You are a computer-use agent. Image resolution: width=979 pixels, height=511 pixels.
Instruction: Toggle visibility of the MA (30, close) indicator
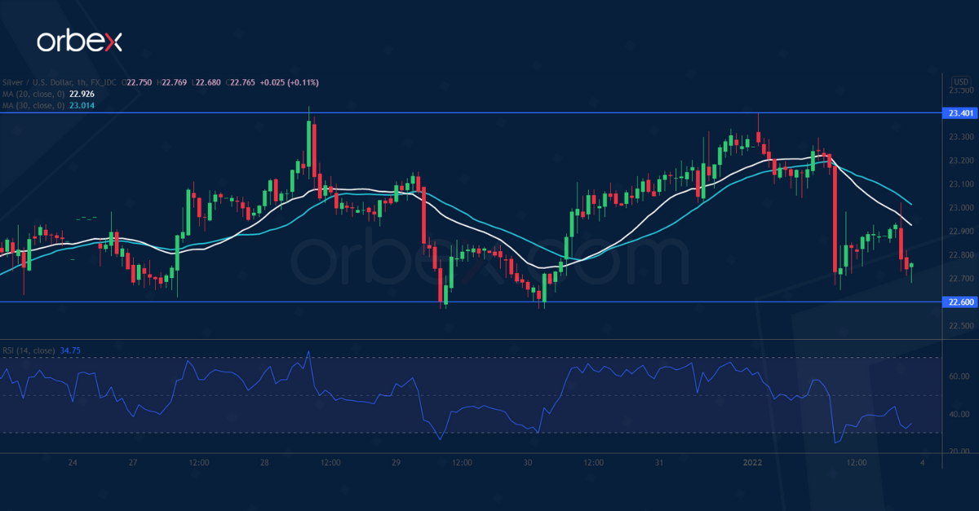click(x=33, y=105)
